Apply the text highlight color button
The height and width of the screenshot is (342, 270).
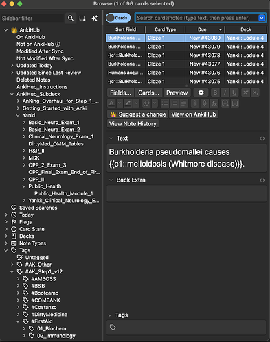tap(128, 103)
